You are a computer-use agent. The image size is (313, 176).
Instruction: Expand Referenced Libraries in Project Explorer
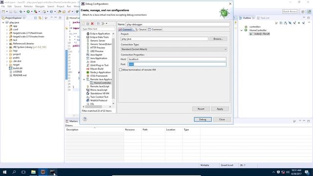click(7, 44)
